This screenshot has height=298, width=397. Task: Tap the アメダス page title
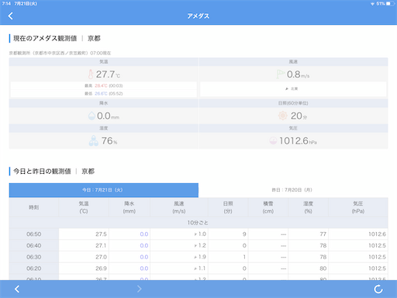pyautogui.click(x=198, y=16)
